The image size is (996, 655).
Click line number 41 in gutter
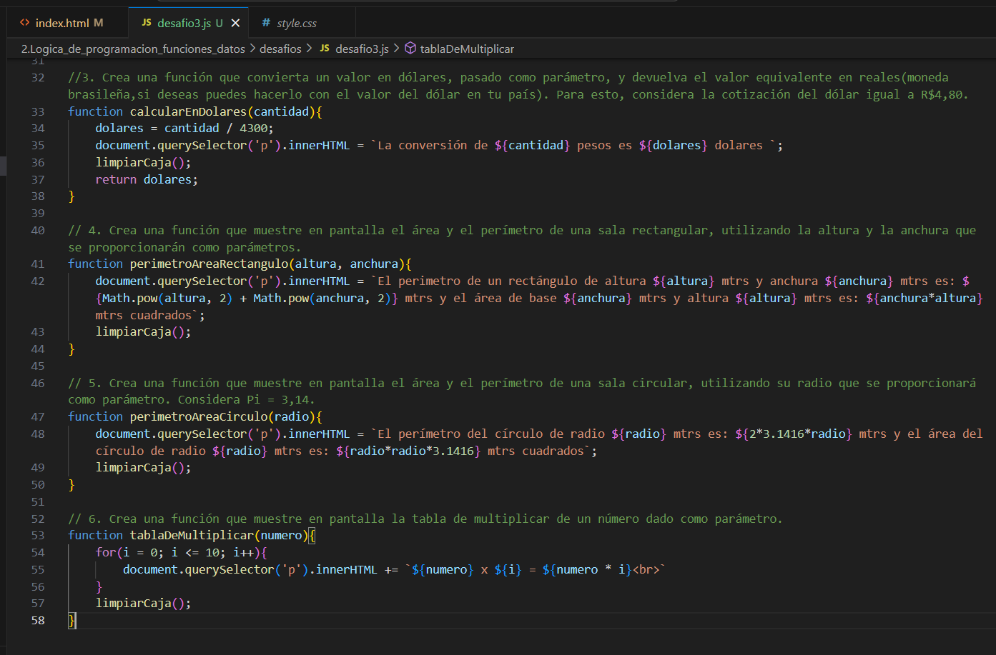click(38, 264)
